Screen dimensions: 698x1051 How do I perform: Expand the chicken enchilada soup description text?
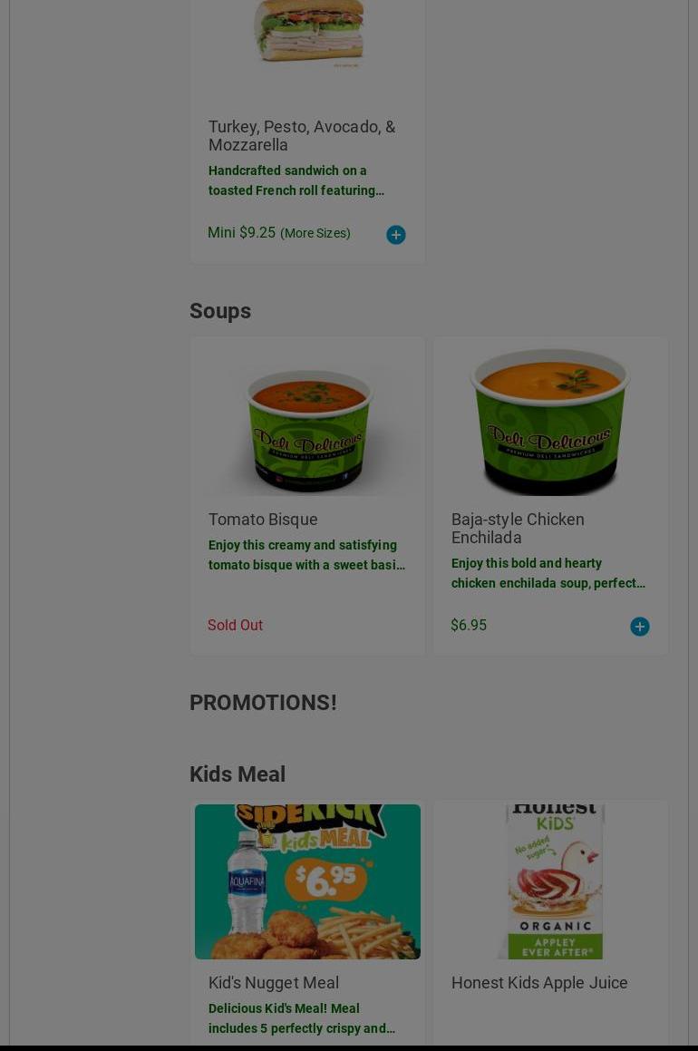point(548,573)
